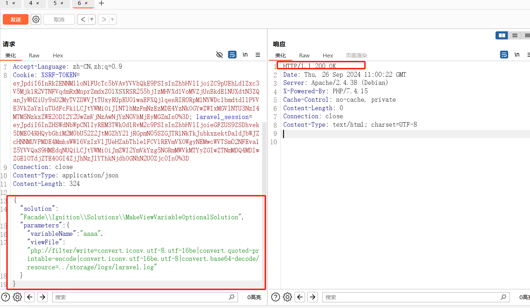Go to previous search match in request
530x308 pixels.
click(x=30, y=297)
